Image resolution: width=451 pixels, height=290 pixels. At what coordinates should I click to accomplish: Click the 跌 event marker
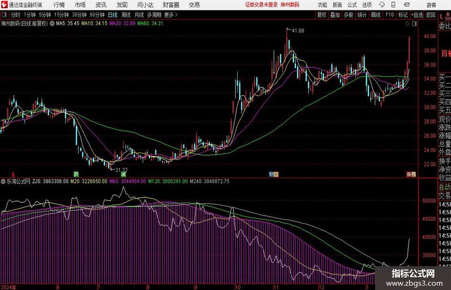76,174
